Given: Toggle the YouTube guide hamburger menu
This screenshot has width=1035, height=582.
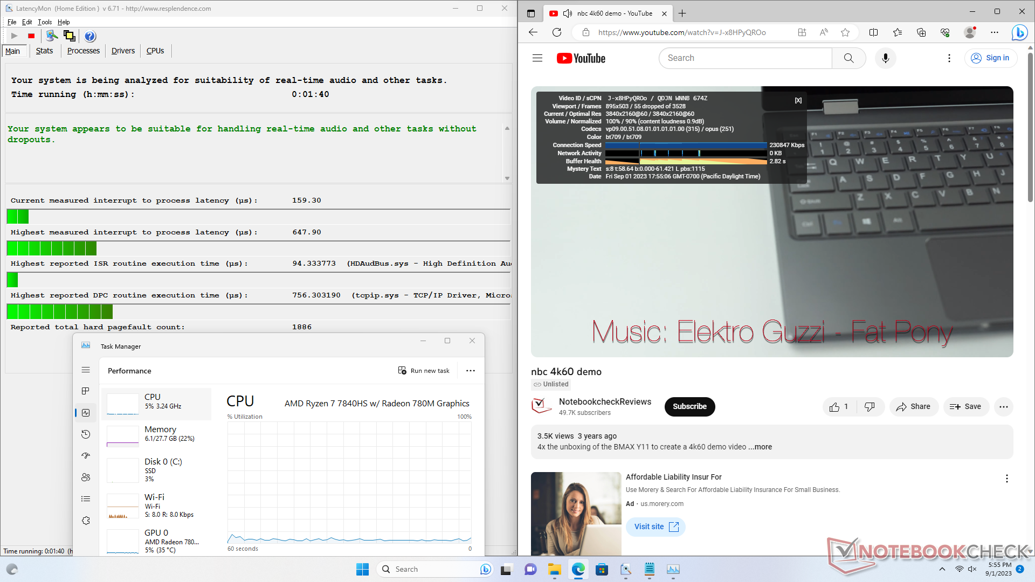Looking at the screenshot, I should 537,58.
